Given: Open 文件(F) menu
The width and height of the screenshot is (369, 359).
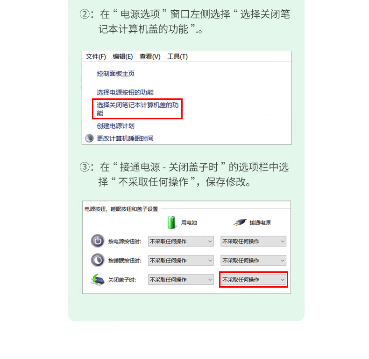Looking at the screenshot, I should click(96, 56).
